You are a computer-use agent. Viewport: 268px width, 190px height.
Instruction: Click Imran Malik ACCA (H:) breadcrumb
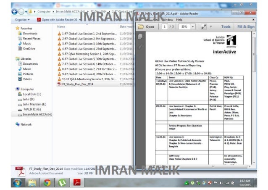pyautogui.click(x=70, y=12)
